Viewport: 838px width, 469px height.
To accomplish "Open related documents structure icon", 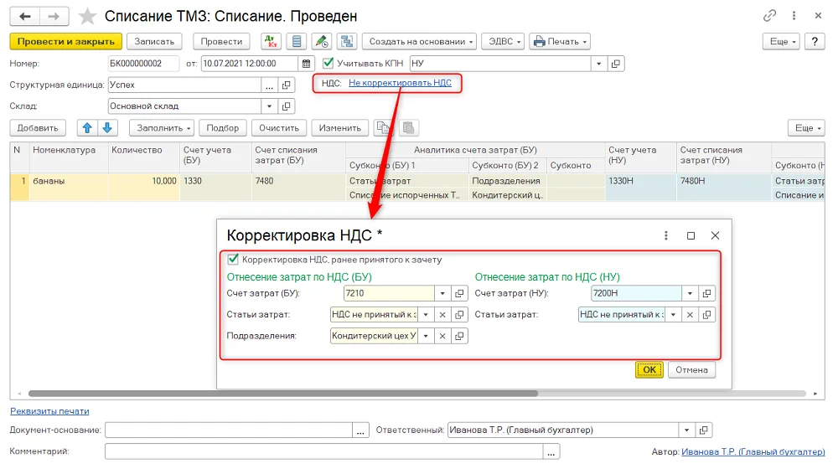I will (348, 41).
